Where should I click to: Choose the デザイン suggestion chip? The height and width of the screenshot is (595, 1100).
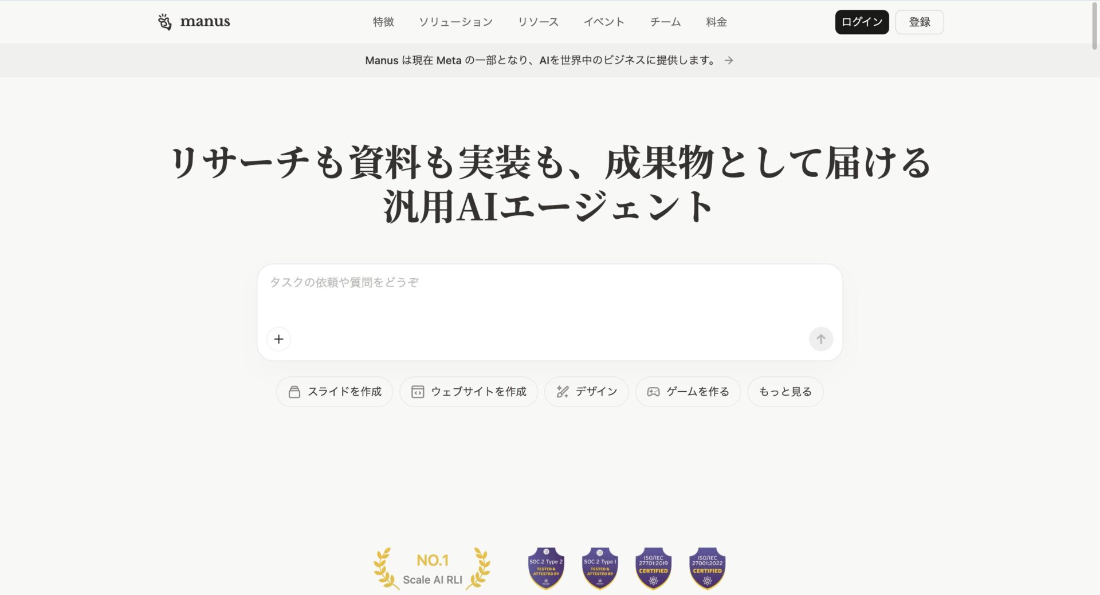point(586,392)
